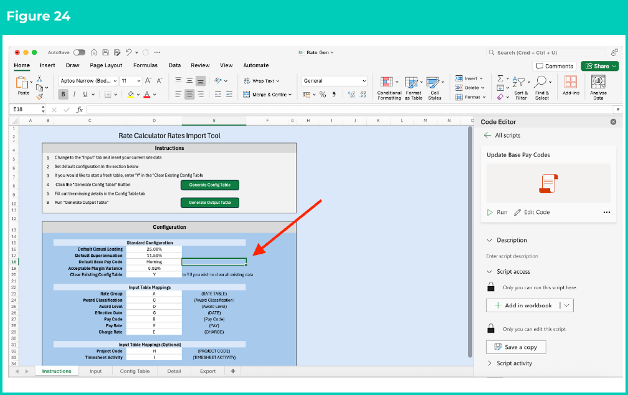Open the Undo history dropdown arrow
This screenshot has width=628, height=395.
[136, 52]
